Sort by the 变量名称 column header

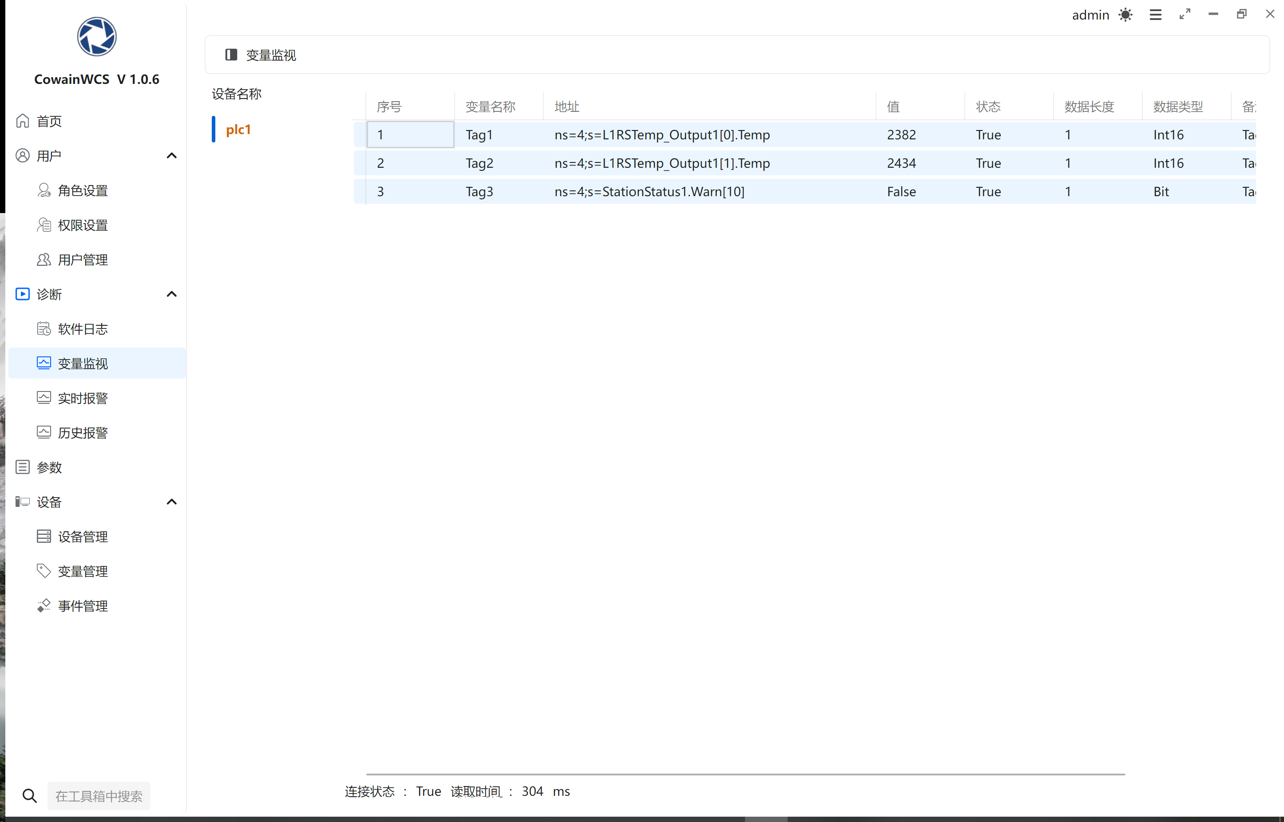point(490,107)
